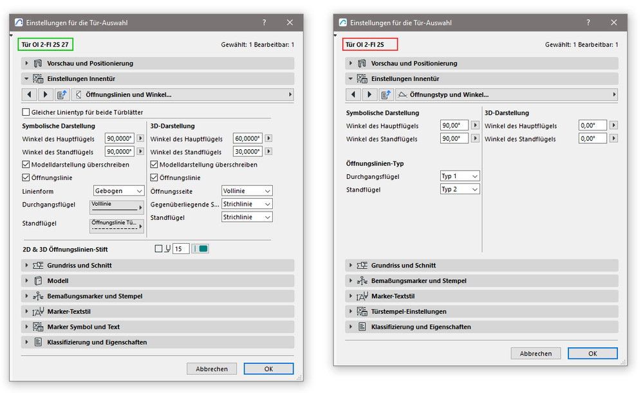Image resolution: width=643 pixels, height=393 pixels.
Task: Click OK in left dialog
Action: coord(268,369)
